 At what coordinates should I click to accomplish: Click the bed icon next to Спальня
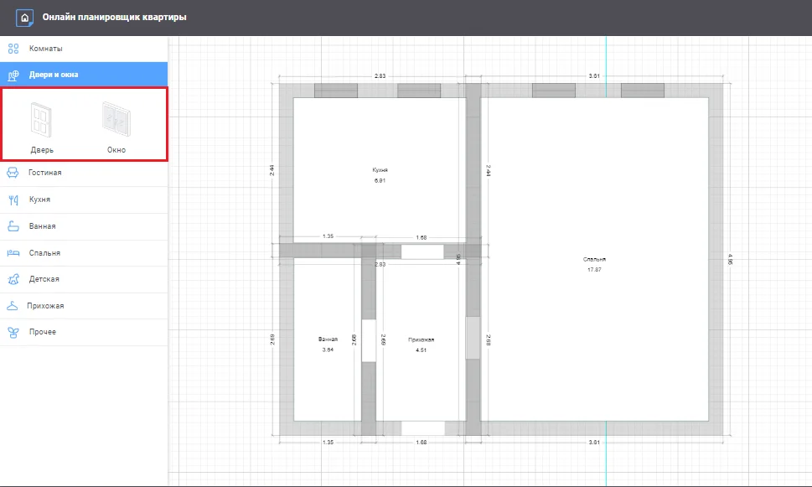click(x=12, y=251)
